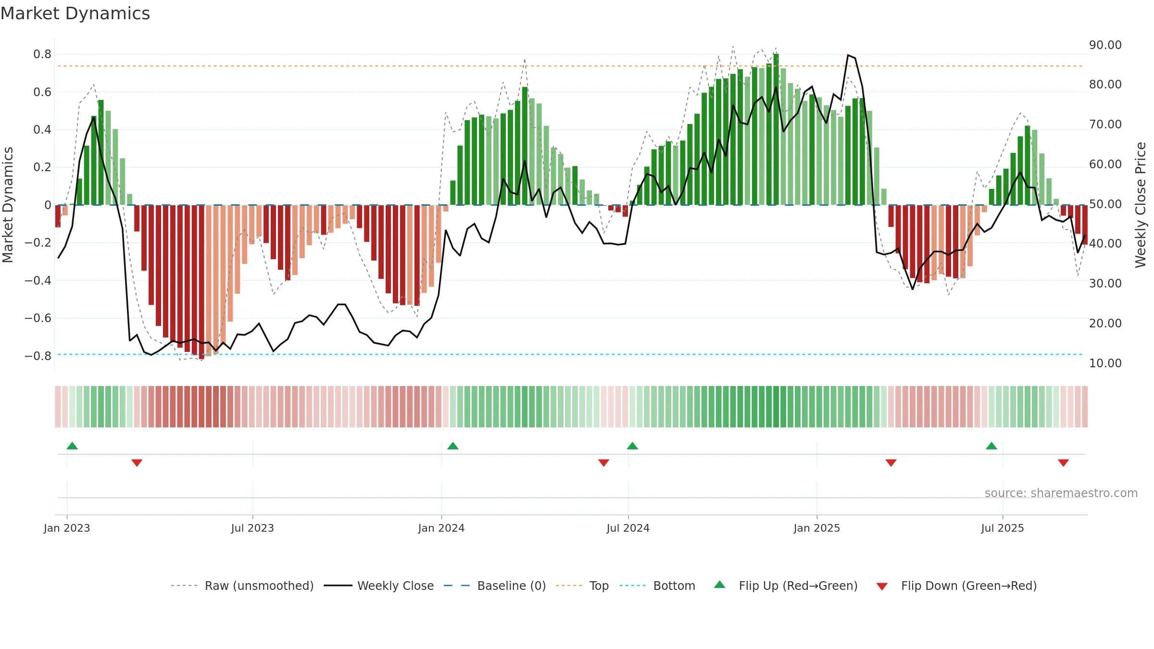Hide the Bottom threshold legend entry
This screenshot has width=1154, height=649.
pyautogui.click(x=657, y=586)
